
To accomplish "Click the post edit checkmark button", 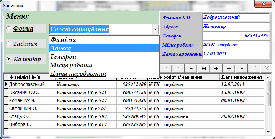I will pyautogui.click(x=254, y=68).
